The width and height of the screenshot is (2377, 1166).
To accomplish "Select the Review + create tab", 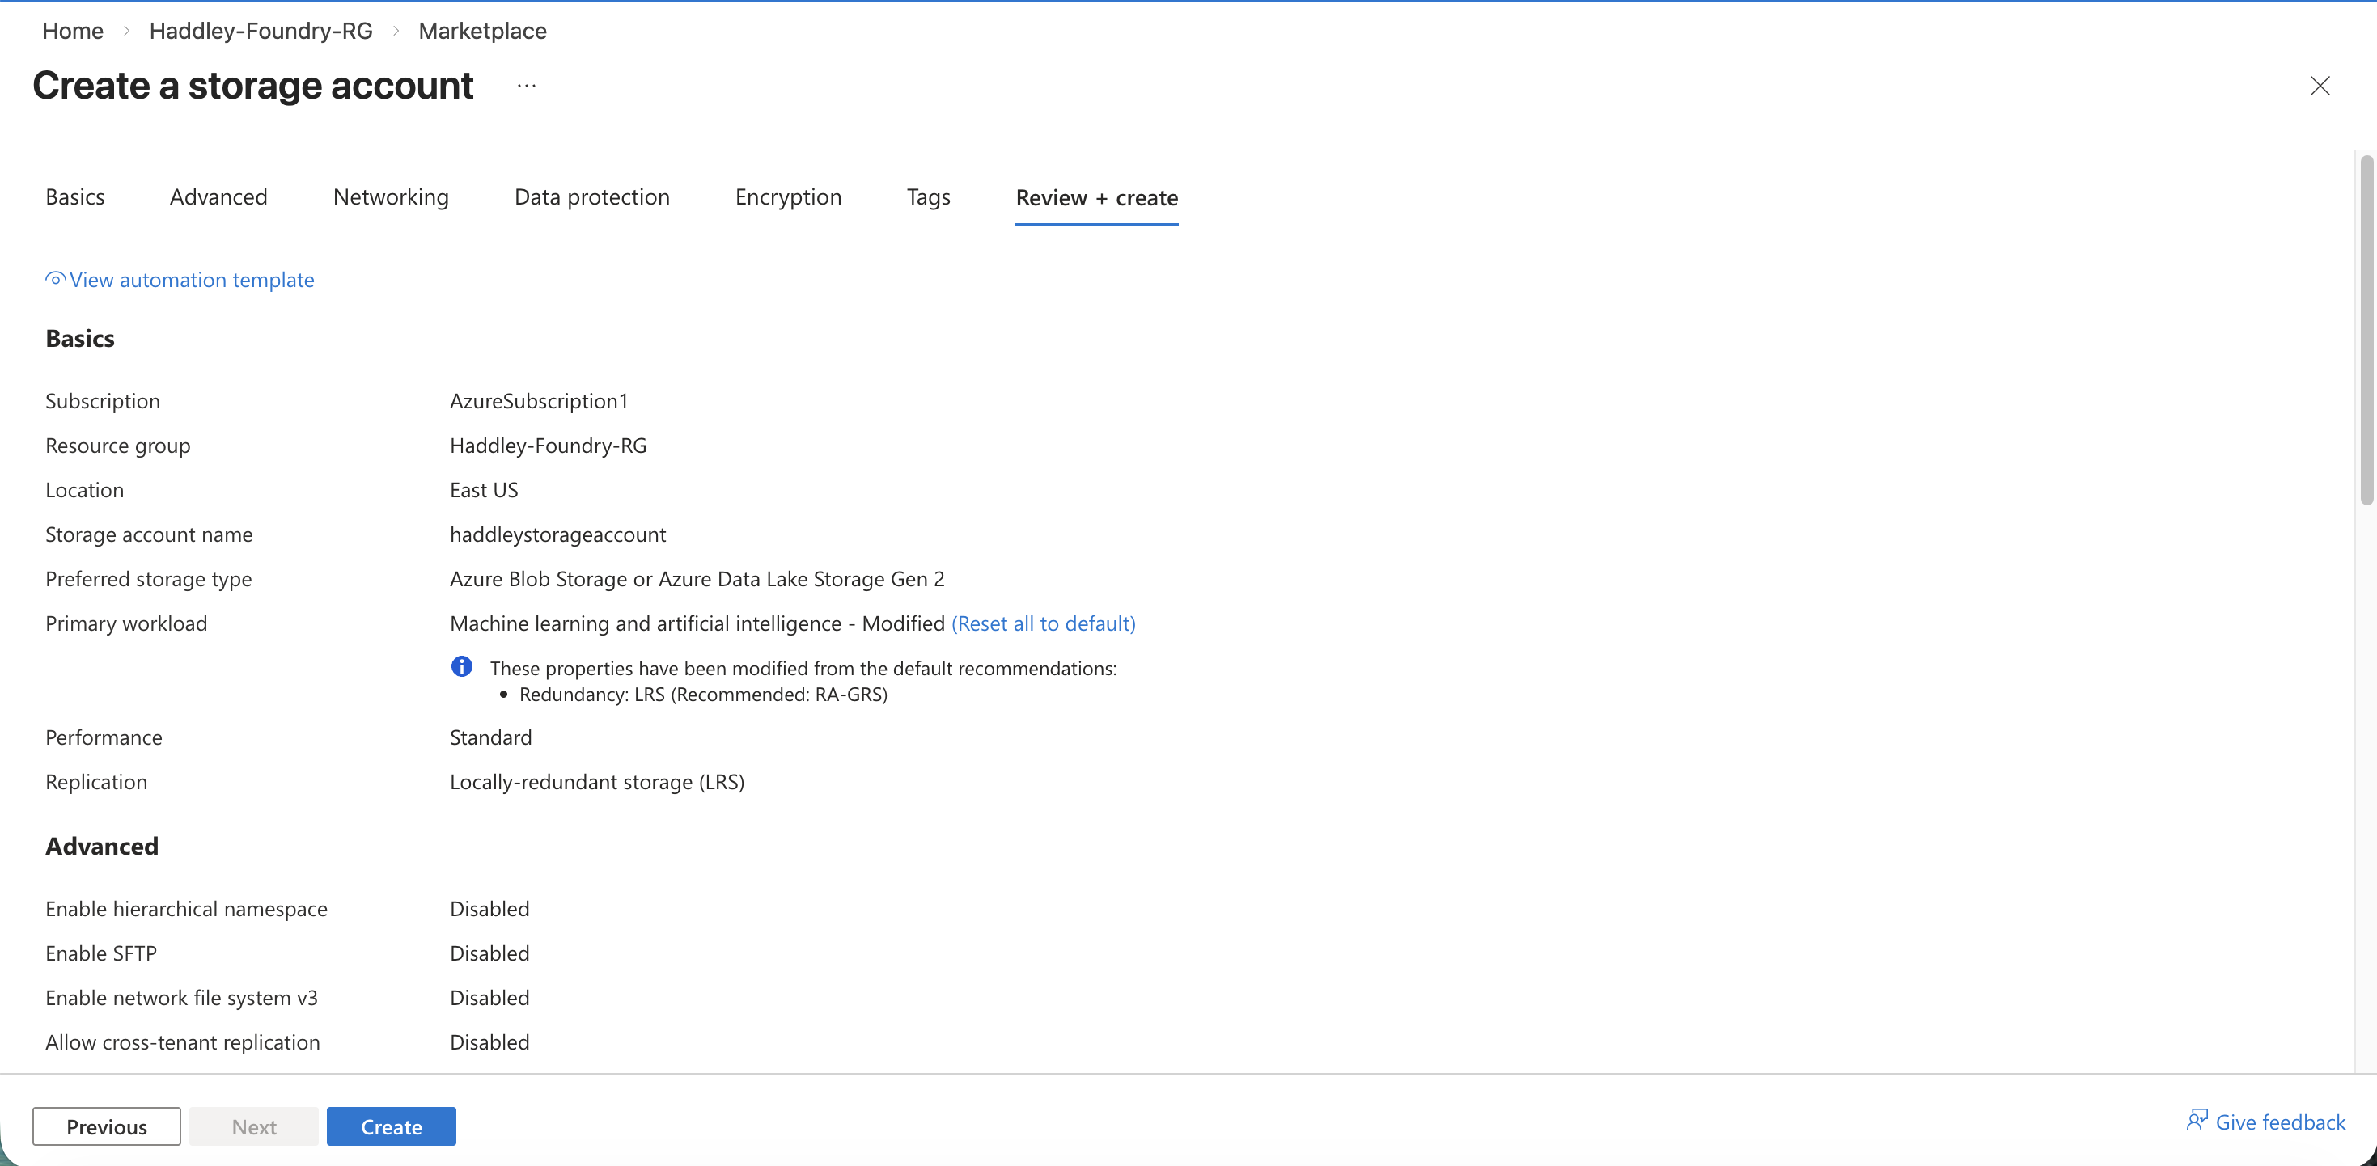I will (x=1096, y=197).
